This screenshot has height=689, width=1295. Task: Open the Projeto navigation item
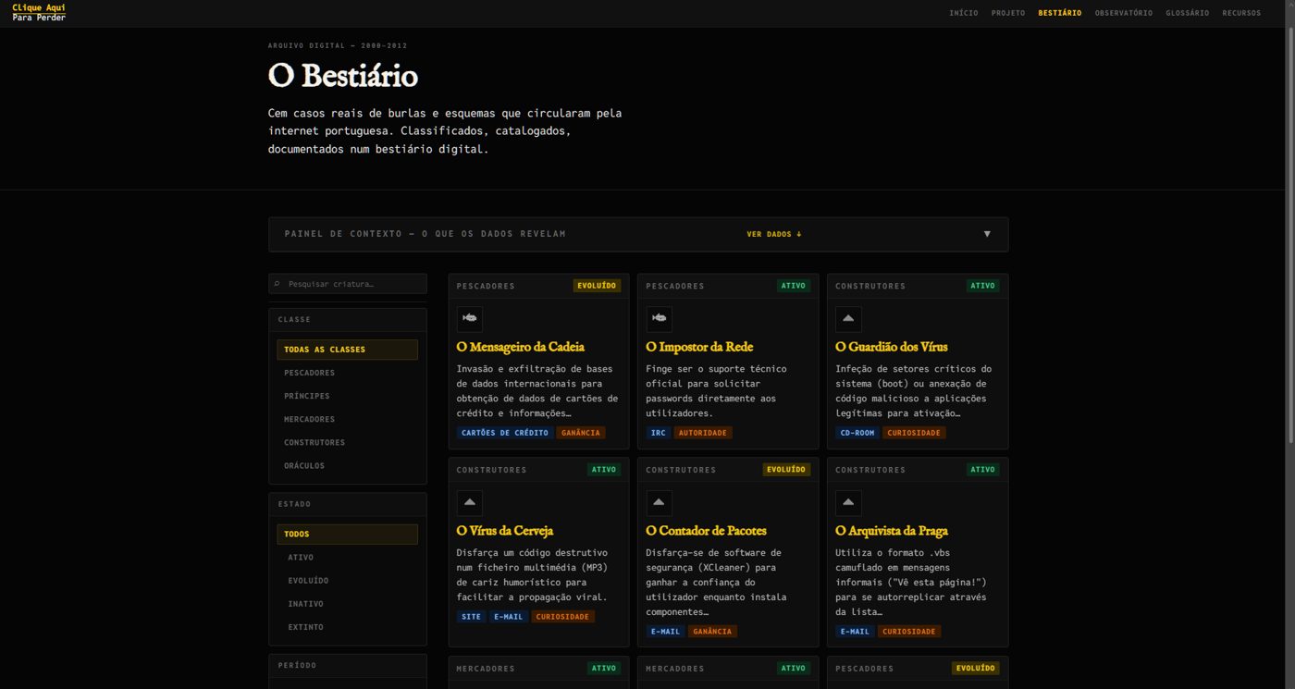(x=1008, y=13)
